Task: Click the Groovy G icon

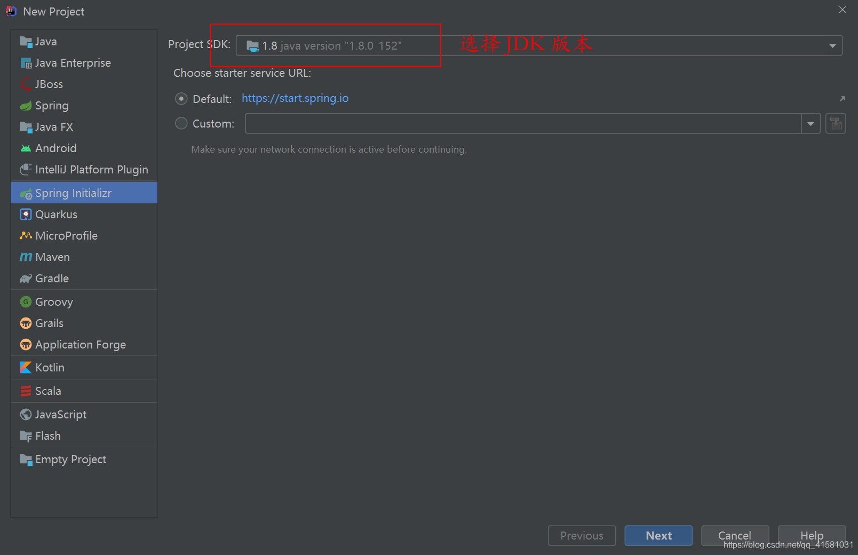Action: coord(26,302)
